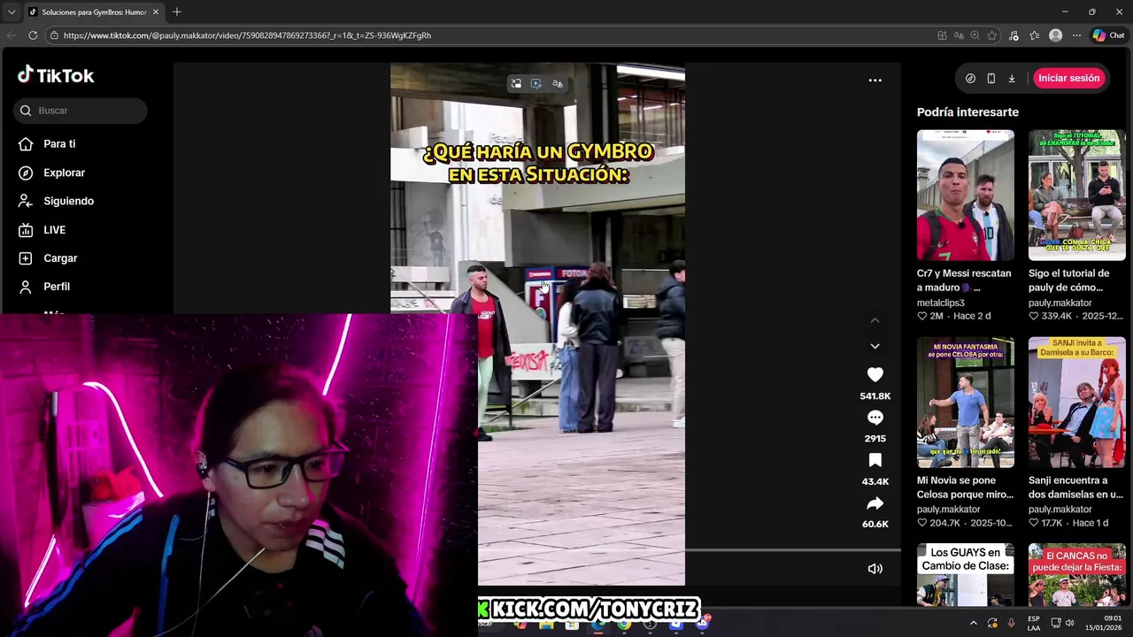Click the zoom magnifier icon in address bar
1133x637 pixels.
pos(975,35)
